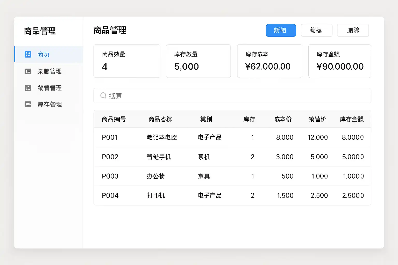Click the ¥62.000.00 cost summary card
Image resolution: width=398 pixels, height=265 pixels.
(x=269, y=61)
